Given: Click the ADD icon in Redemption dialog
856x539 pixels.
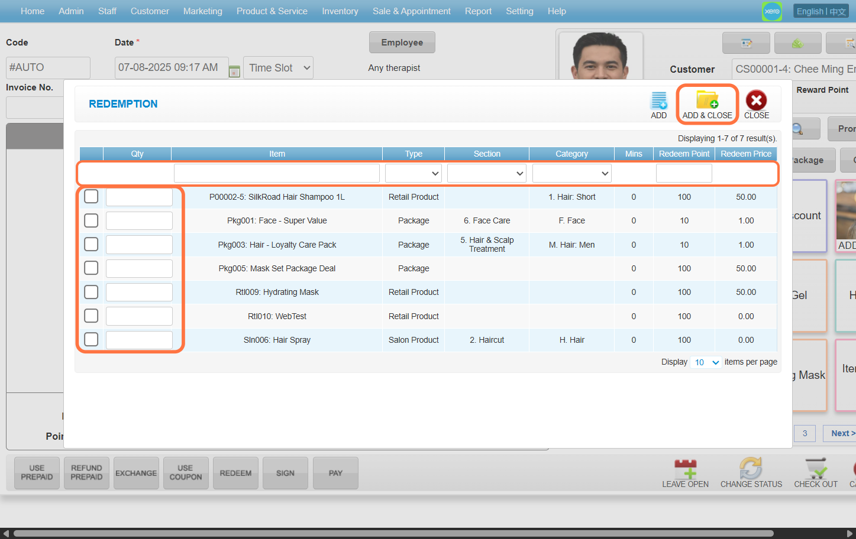Looking at the screenshot, I should (x=658, y=101).
